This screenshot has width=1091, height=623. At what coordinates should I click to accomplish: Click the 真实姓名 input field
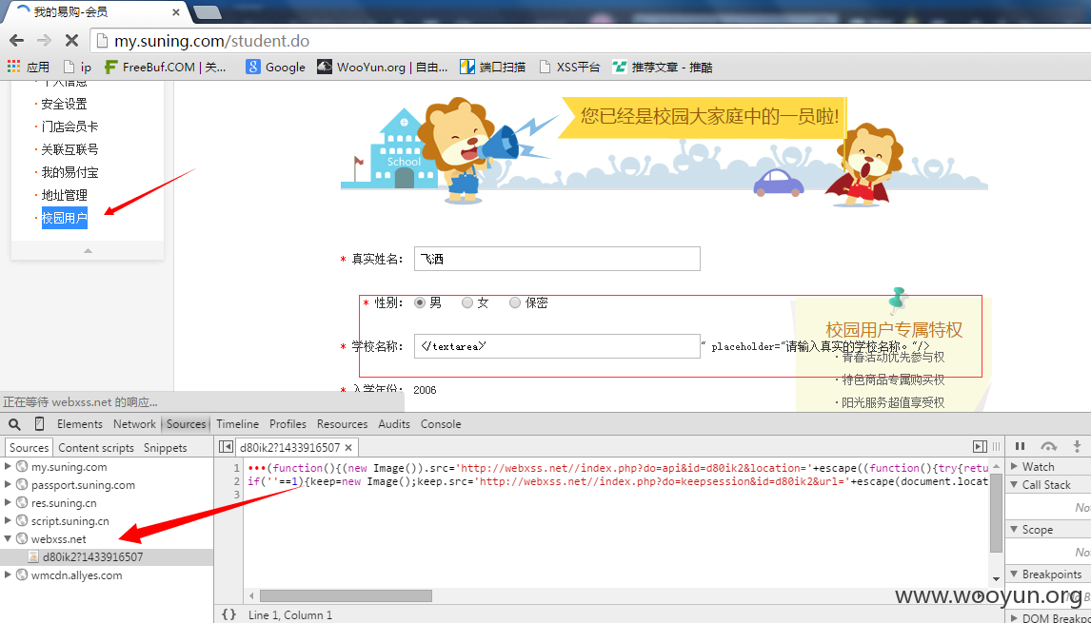(x=557, y=259)
